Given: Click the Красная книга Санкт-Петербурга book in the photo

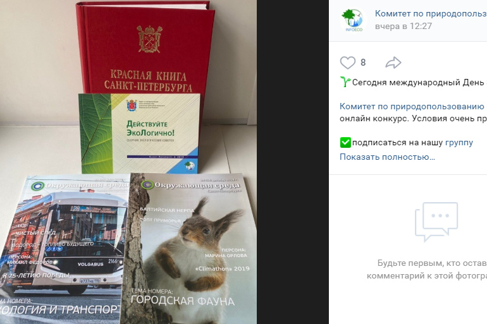Looking at the screenshot, I should point(145,47).
